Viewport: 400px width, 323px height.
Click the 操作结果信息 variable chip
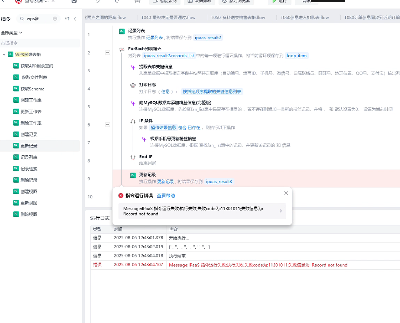coord(163,128)
